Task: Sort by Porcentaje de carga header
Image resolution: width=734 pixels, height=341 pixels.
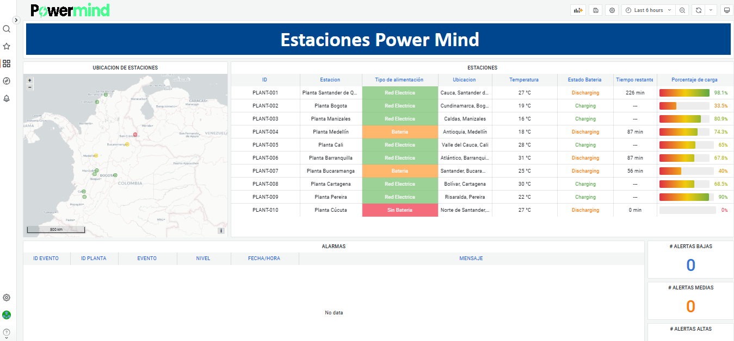Action: pyautogui.click(x=694, y=80)
